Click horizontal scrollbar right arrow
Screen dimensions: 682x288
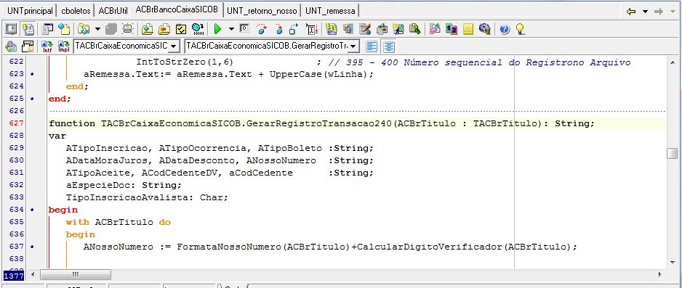point(660,274)
